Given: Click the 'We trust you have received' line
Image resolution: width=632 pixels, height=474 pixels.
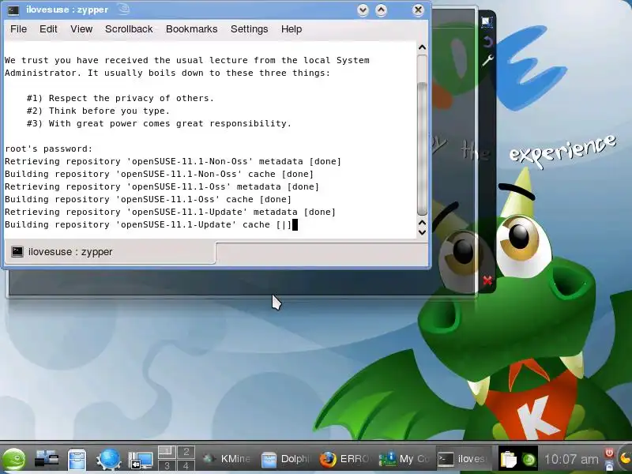Looking at the screenshot, I should click(187, 61).
